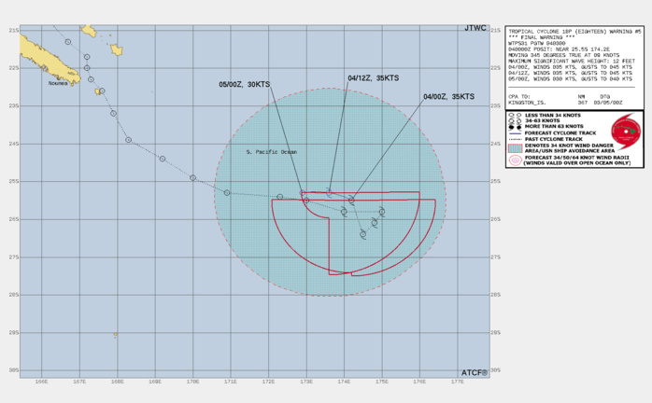Image resolution: width=652 pixels, height=403 pixels.
Task: Click the Noumea city label
Action: 61,84
